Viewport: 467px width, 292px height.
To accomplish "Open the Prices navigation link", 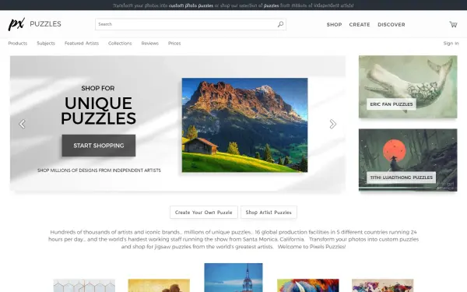I will coord(174,43).
